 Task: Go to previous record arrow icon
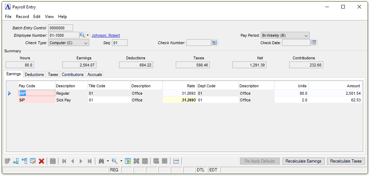[72, 161]
